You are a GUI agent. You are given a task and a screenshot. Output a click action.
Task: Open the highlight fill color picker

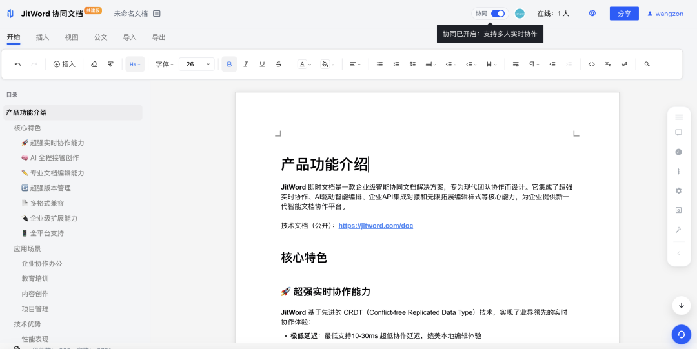(x=328, y=64)
